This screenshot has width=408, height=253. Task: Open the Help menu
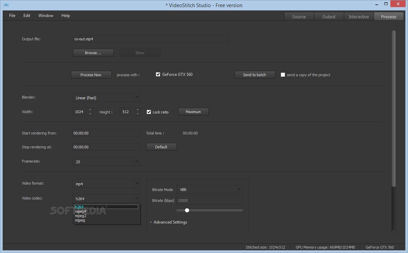click(66, 16)
